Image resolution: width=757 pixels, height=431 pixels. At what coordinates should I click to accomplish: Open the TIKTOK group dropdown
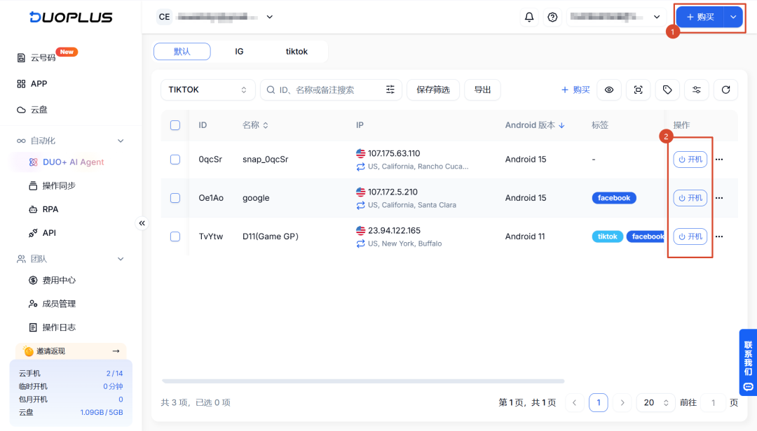point(207,90)
